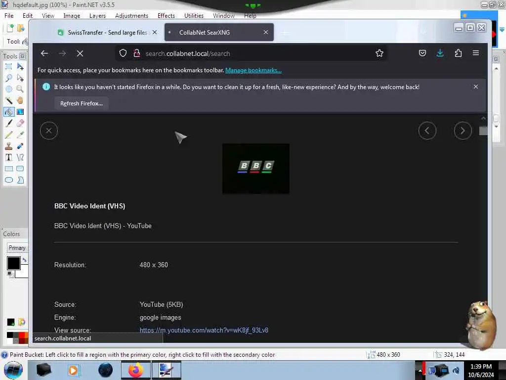The image size is (506, 380).
Task: Click the BBC logo thumbnail
Action: point(256,169)
